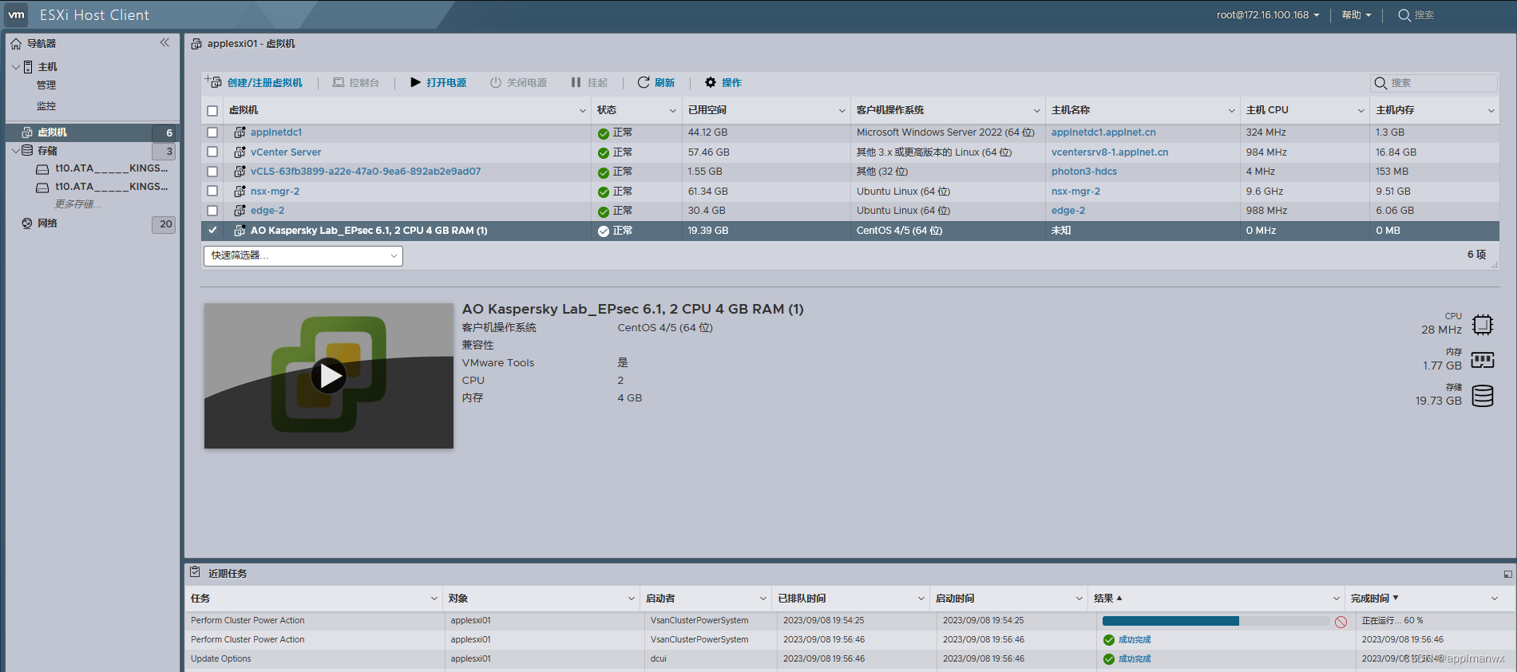Click the Storage icon in the navigator
This screenshot has height=672, width=1517.
[27, 151]
